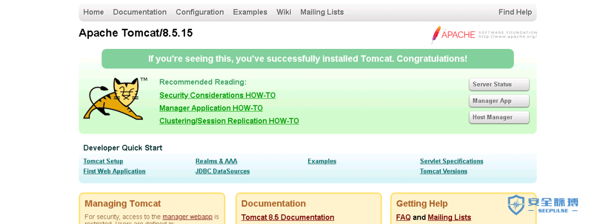Read Security Considerations HOW-TO
The width and height of the screenshot is (589, 224).
coord(218,95)
